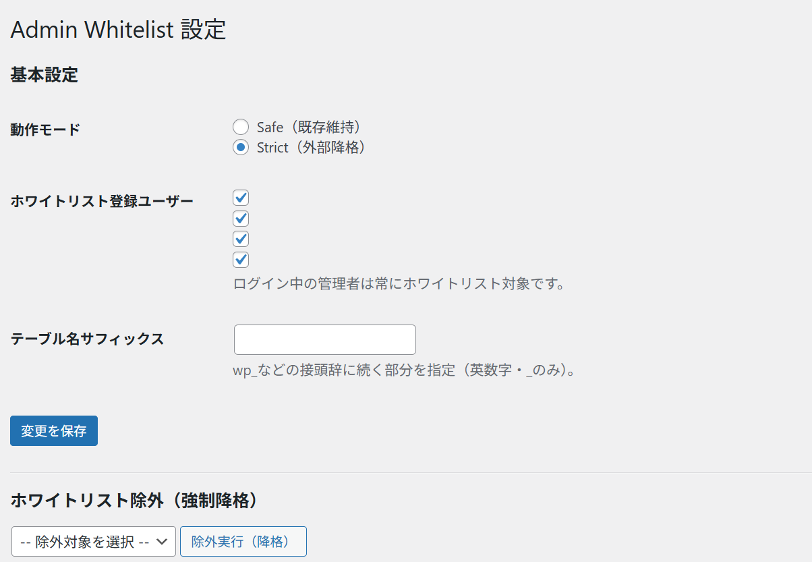The image size is (812, 562).
Task: Click the chevron arrow of the exclusion dropdown
Action: 162,541
